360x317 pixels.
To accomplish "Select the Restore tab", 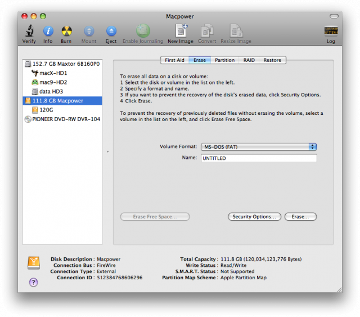I will tap(272, 60).
